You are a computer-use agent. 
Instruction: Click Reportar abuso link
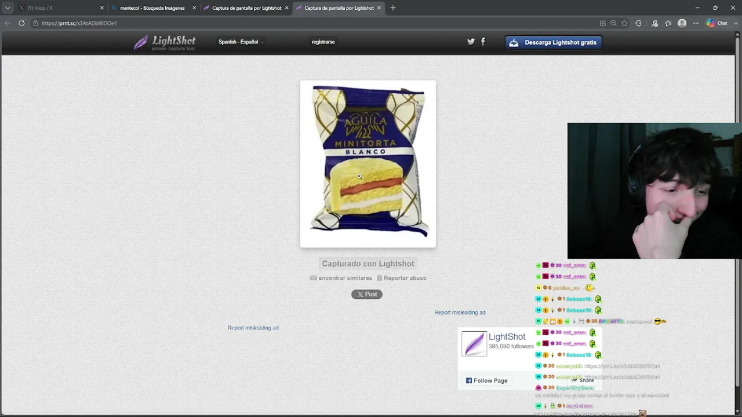tap(401, 278)
